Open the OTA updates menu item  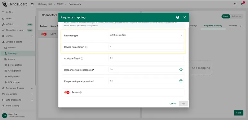(x=17, y=82)
